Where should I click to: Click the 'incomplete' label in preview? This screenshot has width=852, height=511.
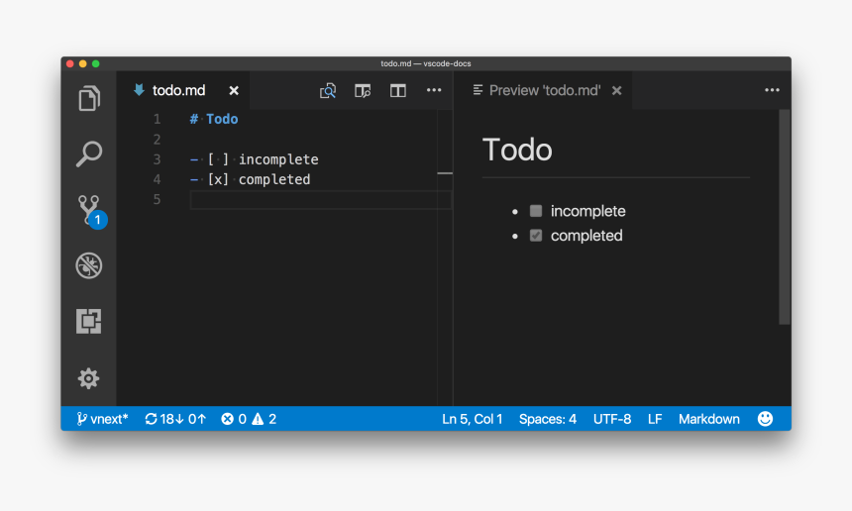point(587,211)
